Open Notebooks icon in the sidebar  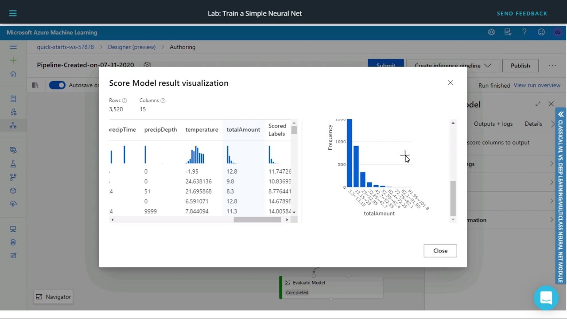coord(13,99)
